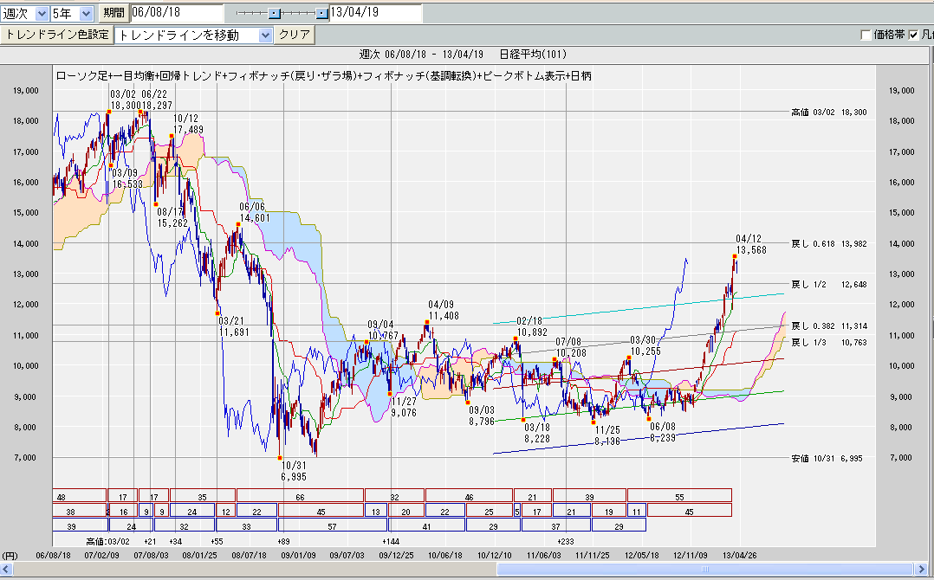This screenshot has height=580, width=934.
Task: Select the cycle box labeled 35
Action: (x=202, y=495)
